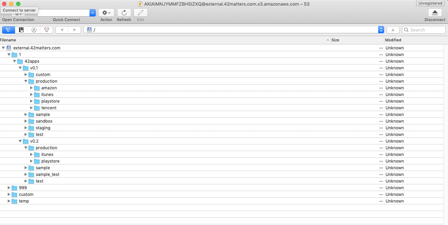Click the Unregistered button
448x225 pixels.
pyautogui.click(x=430, y=3)
